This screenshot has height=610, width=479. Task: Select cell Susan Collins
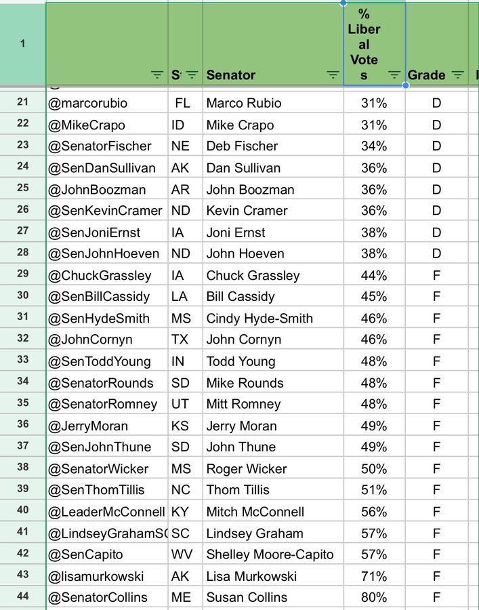coord(272,598)
